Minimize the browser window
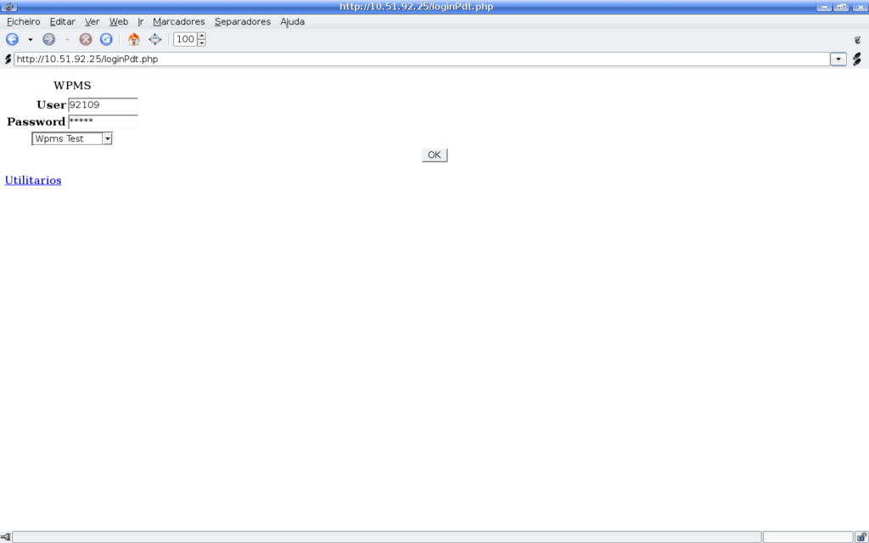The width and height of the screenshot is (869, 543). pos(824,7)
